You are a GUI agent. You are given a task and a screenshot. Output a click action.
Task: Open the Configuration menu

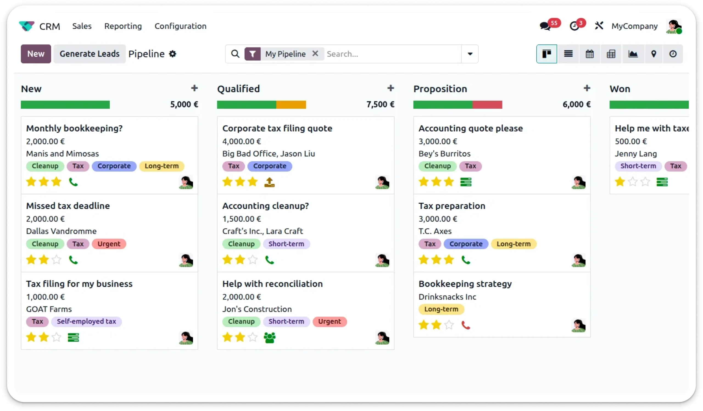(x=180, y=26)
